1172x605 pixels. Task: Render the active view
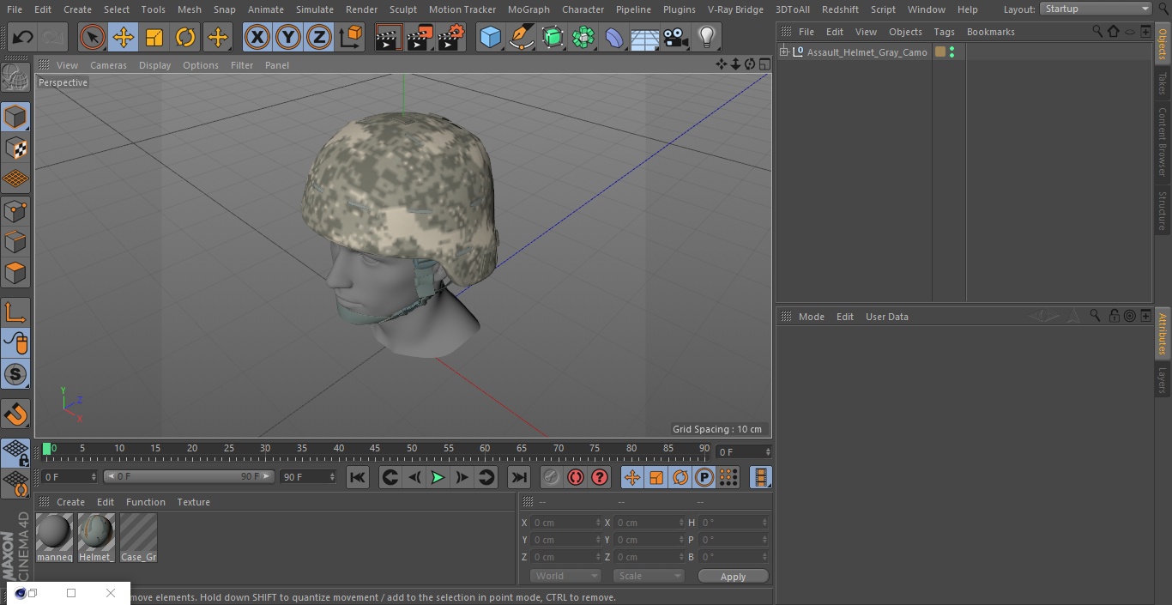[389, 38]
